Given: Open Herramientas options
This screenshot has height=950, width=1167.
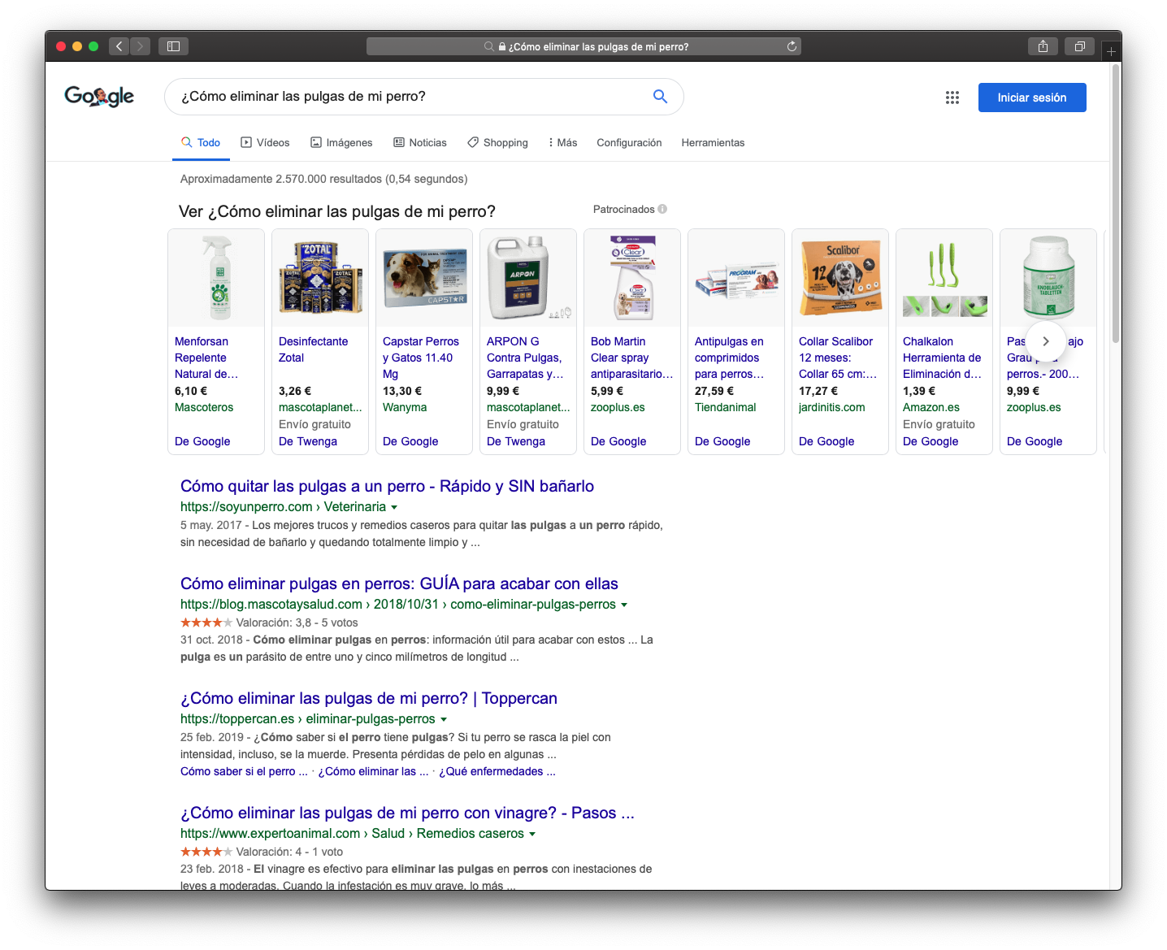Looking at the screenshot, I should [x=713, y=142].
